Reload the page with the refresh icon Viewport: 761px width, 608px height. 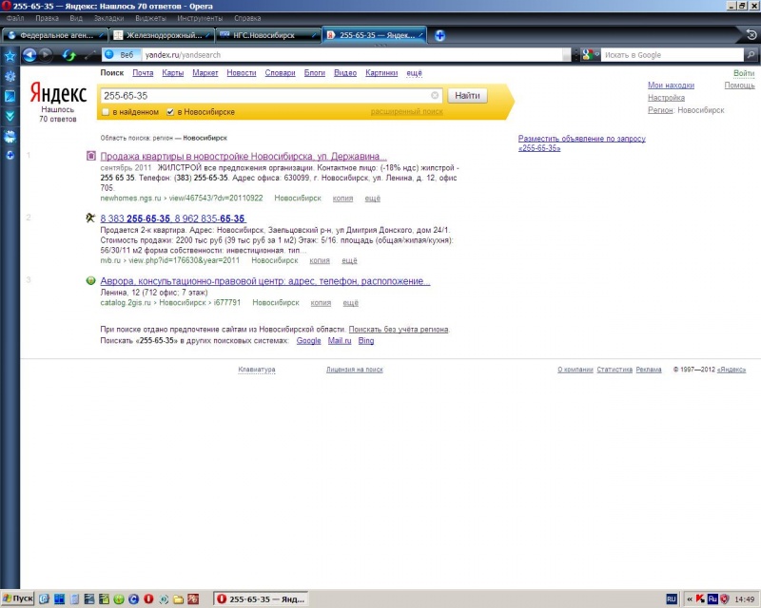point(68,55)
